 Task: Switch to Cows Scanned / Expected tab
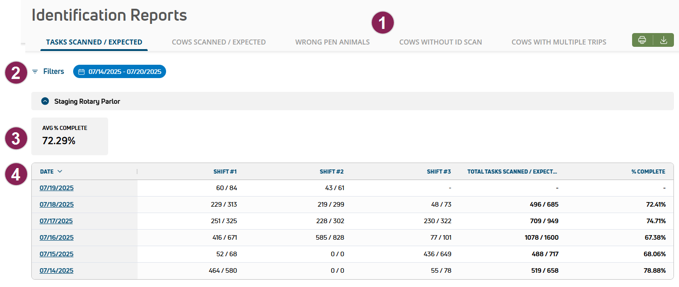[x=219, y=42]
